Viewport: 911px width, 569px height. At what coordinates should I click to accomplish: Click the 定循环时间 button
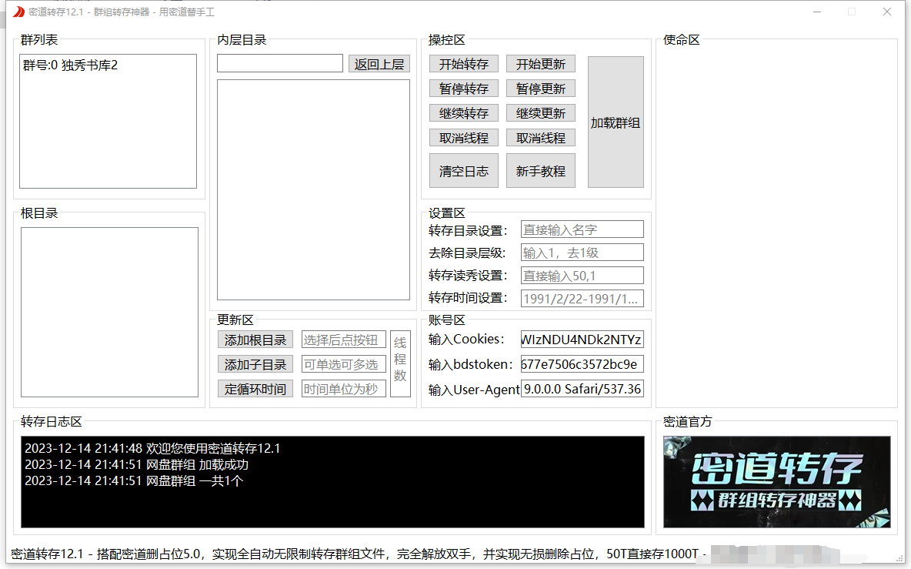255,389
